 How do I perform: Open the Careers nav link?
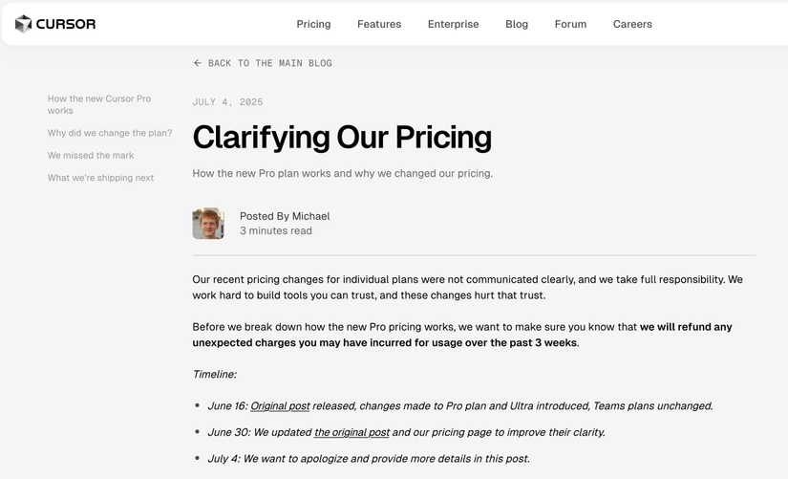pos(632,24)
